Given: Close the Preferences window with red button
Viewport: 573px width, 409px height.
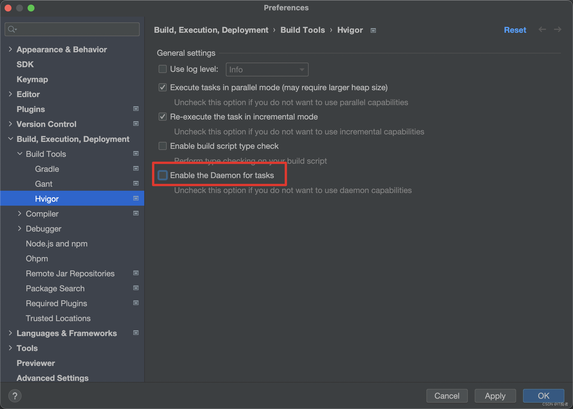Looking at the screenshot, I should pyautogui.click(x=8, y=8).
